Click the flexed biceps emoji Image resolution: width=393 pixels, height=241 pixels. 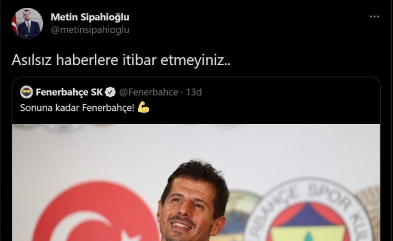pyautogui.click(x=144, y=107)
